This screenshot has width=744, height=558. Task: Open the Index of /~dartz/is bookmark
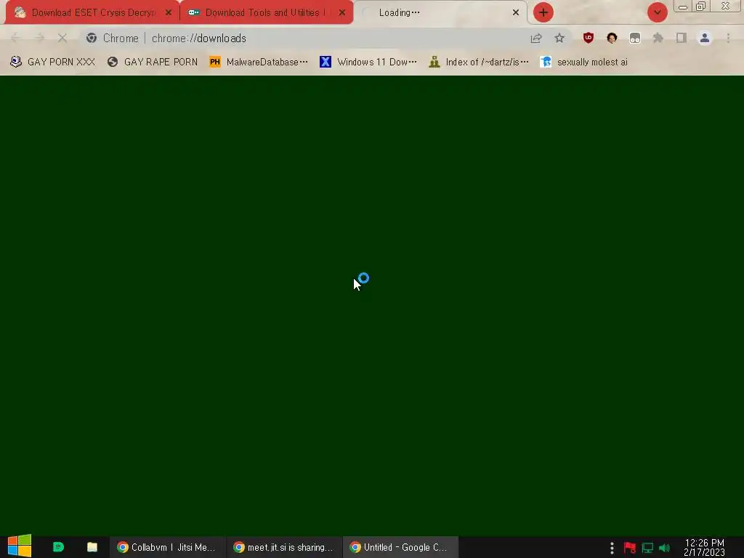(478, 62)
